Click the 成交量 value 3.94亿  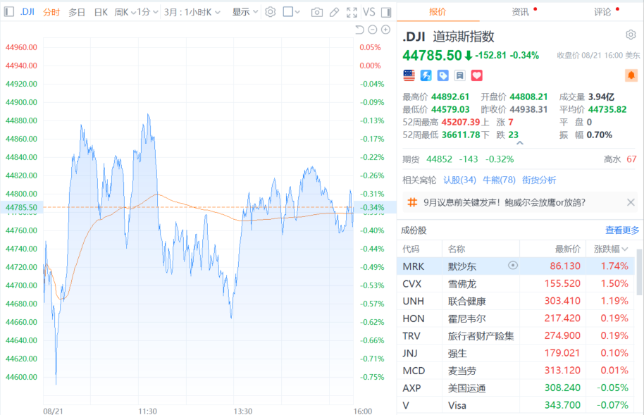[x=601, y=97]
